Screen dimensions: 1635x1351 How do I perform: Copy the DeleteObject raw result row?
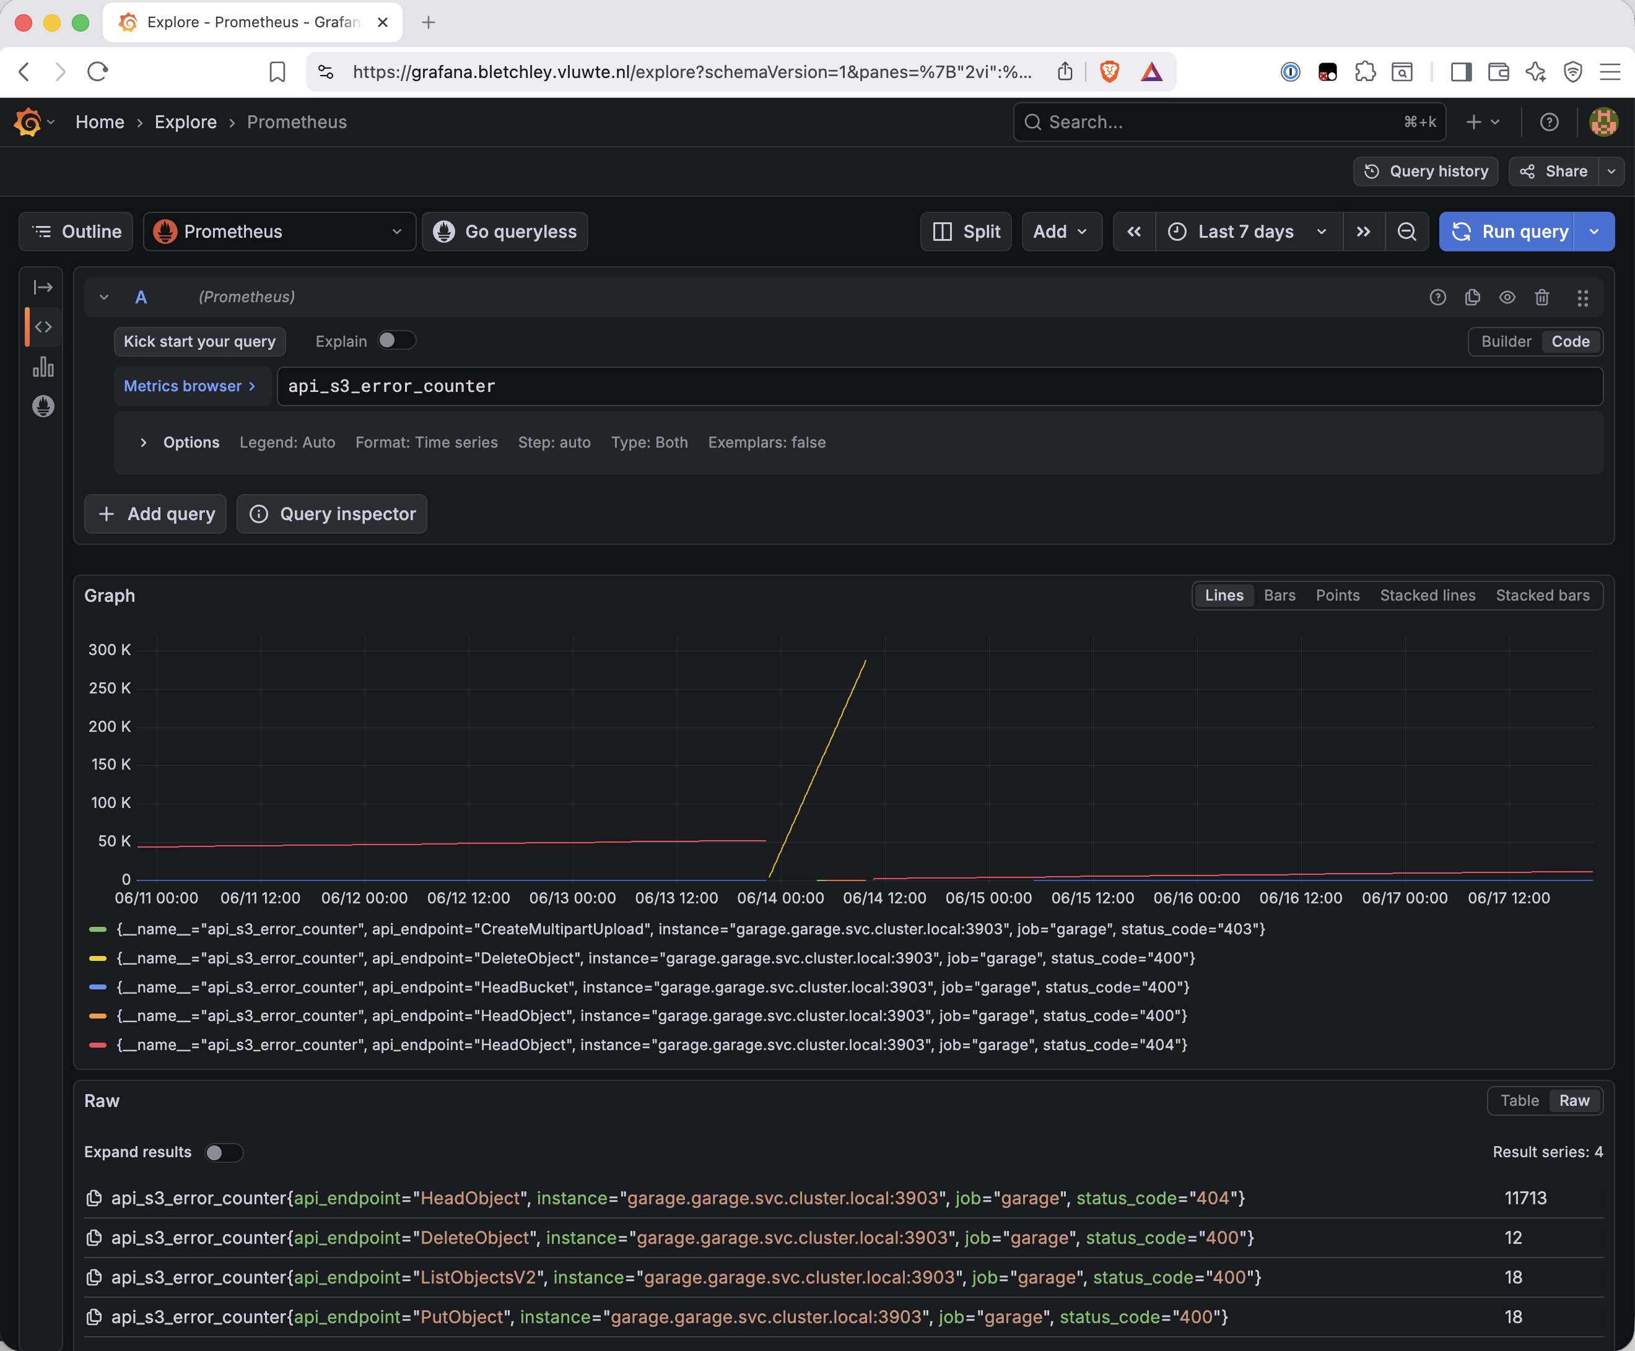94,1238
